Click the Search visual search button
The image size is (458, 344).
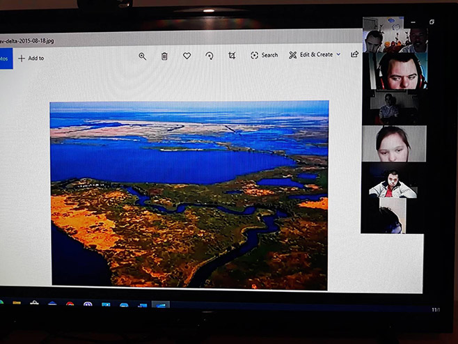click(264, 55)
